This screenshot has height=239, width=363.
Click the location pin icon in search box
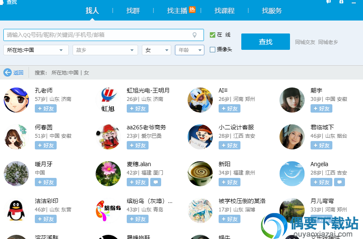(194, 35)
